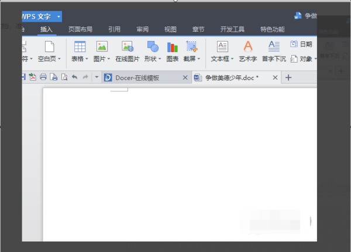This screenshot has height=252, width=351.
Task: Click the 截屏 screenshot icon
Action: pyautogui.click(x=192, y=47)
